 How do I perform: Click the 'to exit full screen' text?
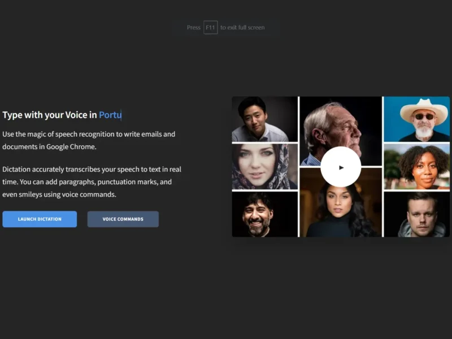pyautogui.click(x=242, y=27)
